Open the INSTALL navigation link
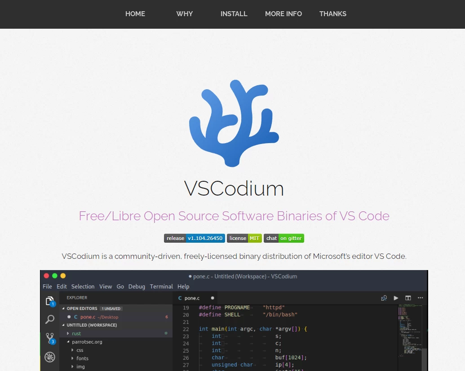 (x=234, y=14)
